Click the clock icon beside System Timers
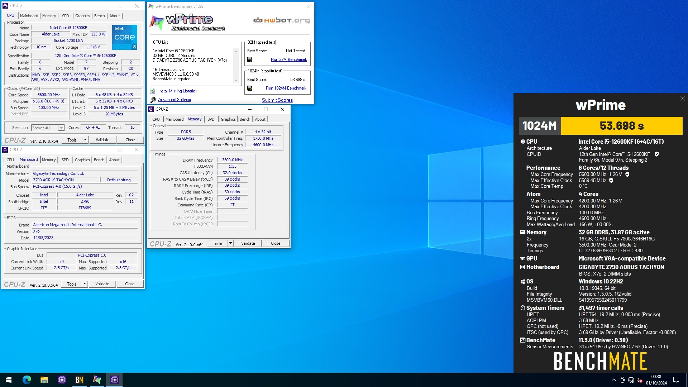 pos(522,308)
